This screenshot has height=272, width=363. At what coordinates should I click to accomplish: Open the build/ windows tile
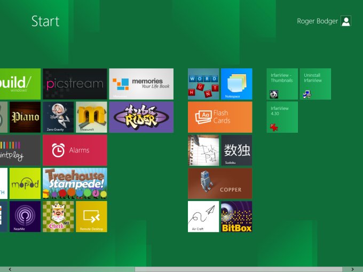pyautogui.click(x=20, y=84)
